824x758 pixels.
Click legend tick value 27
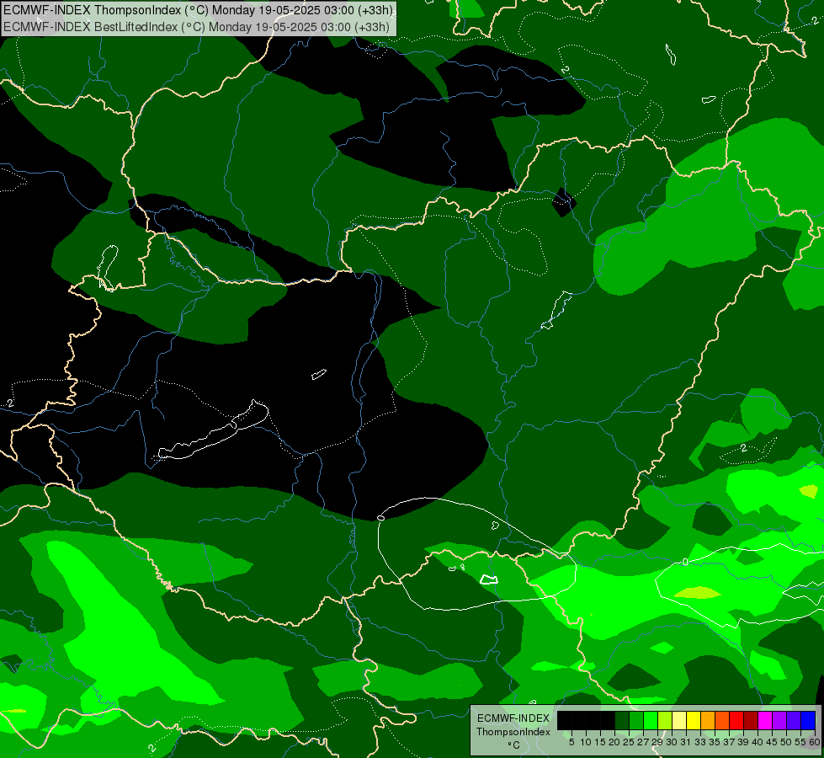click(x=643, y=742)
